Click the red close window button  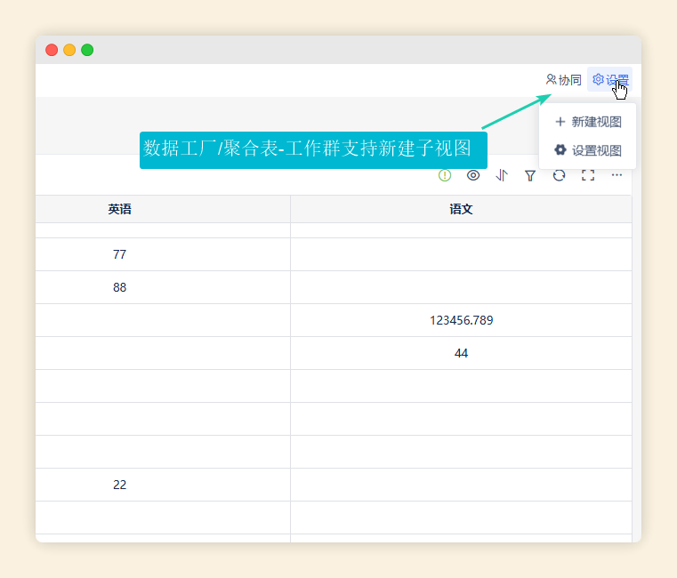pos(52,50)
